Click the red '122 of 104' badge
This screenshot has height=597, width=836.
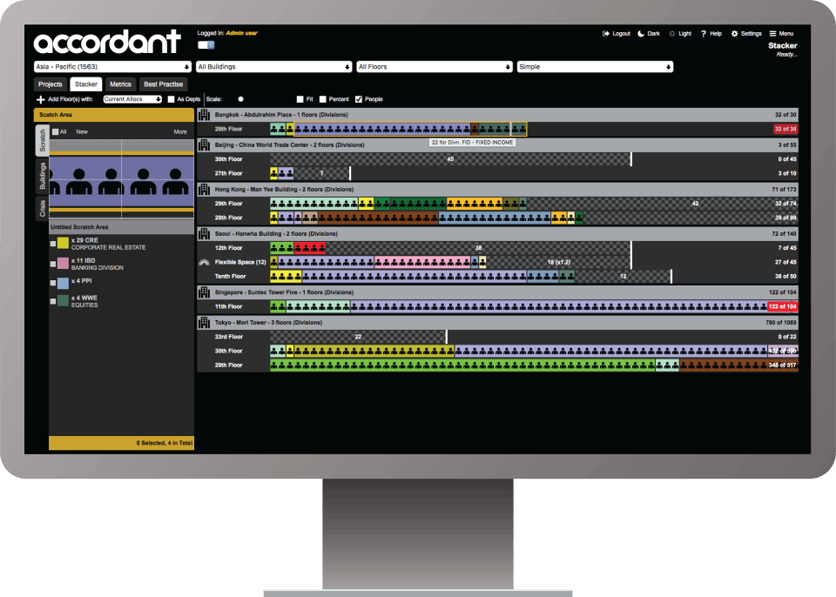782,306
